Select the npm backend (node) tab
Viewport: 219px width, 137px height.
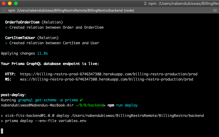click(71, 10)
